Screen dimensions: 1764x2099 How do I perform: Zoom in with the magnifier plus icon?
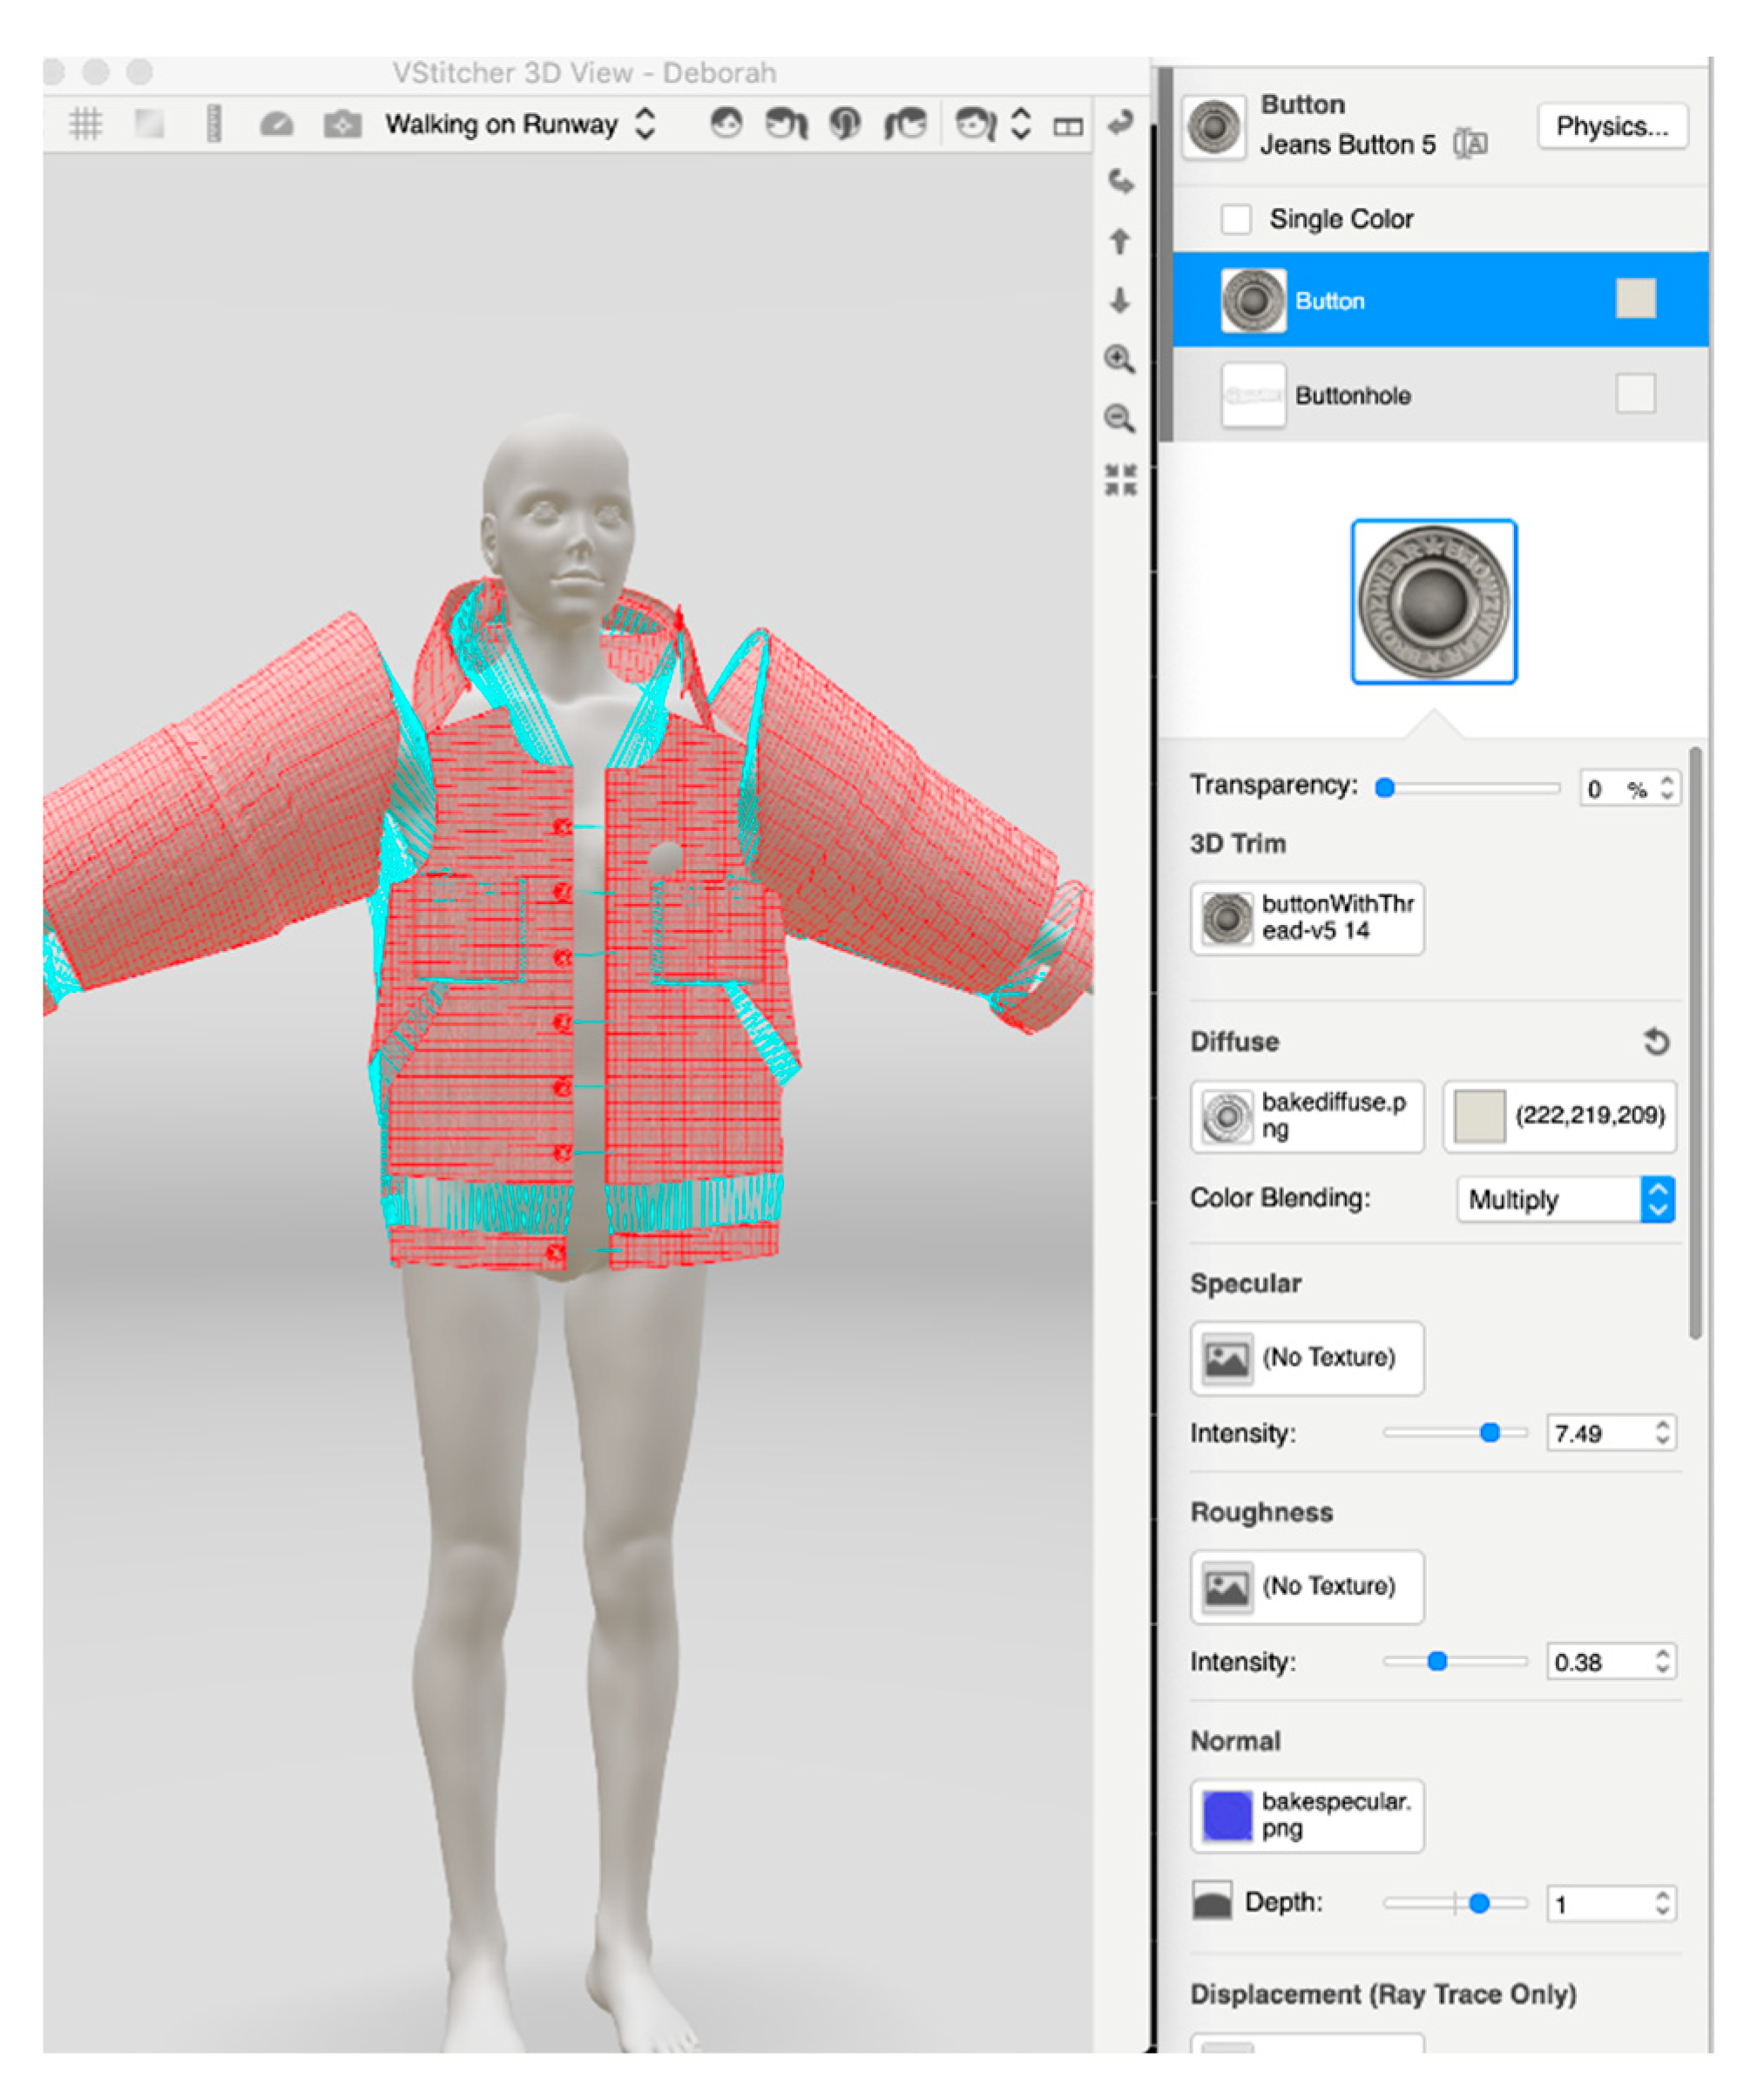[1120, 359]
